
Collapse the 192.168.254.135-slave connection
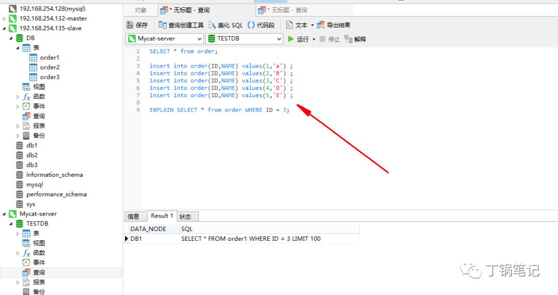(x=4, y=28)
